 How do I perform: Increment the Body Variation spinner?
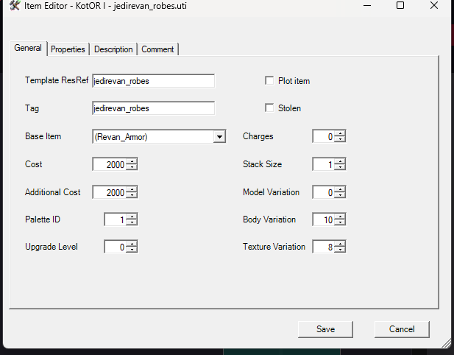340,217
